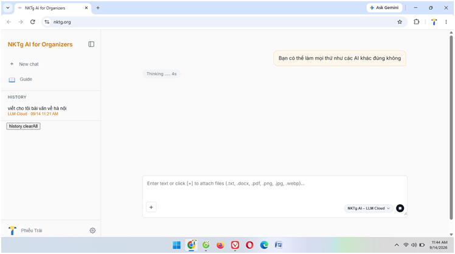Image resolution: width=455 pixels, height=254 pixels.
Task: Open Cốc Cốc browser from the taskbar
Action: coord(206,245)
